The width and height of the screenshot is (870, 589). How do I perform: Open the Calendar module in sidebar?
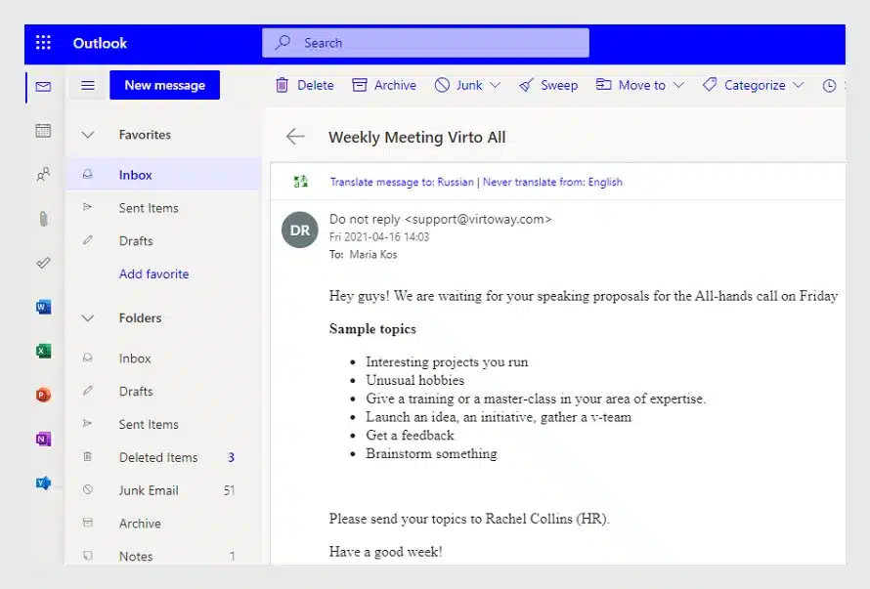pos(43,130)
